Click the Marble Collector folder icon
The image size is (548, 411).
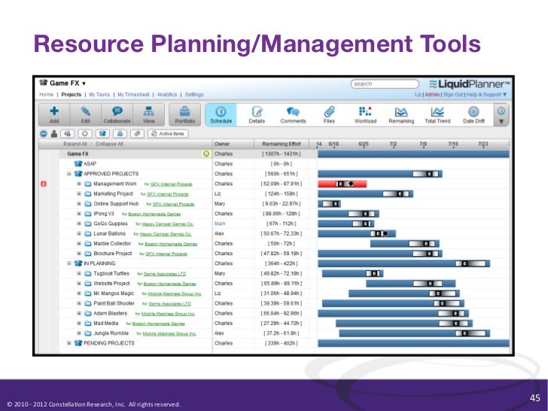point(88,244)
